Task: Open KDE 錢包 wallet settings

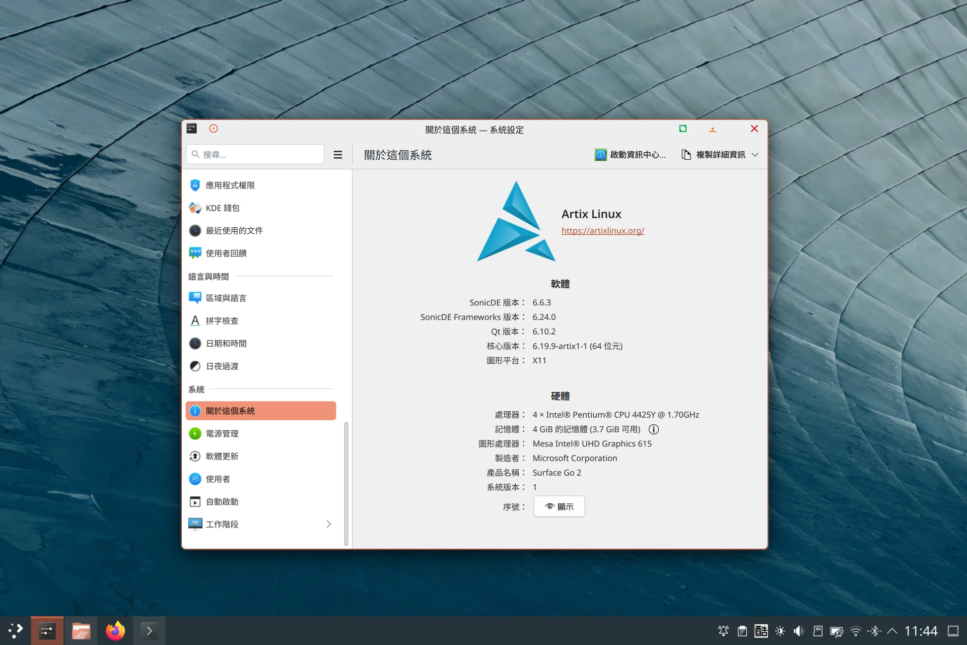Action: click(223, 208)
